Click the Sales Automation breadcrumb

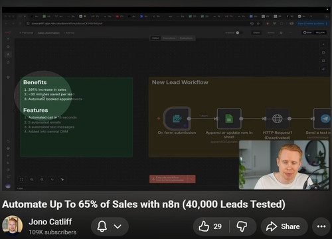48,33
